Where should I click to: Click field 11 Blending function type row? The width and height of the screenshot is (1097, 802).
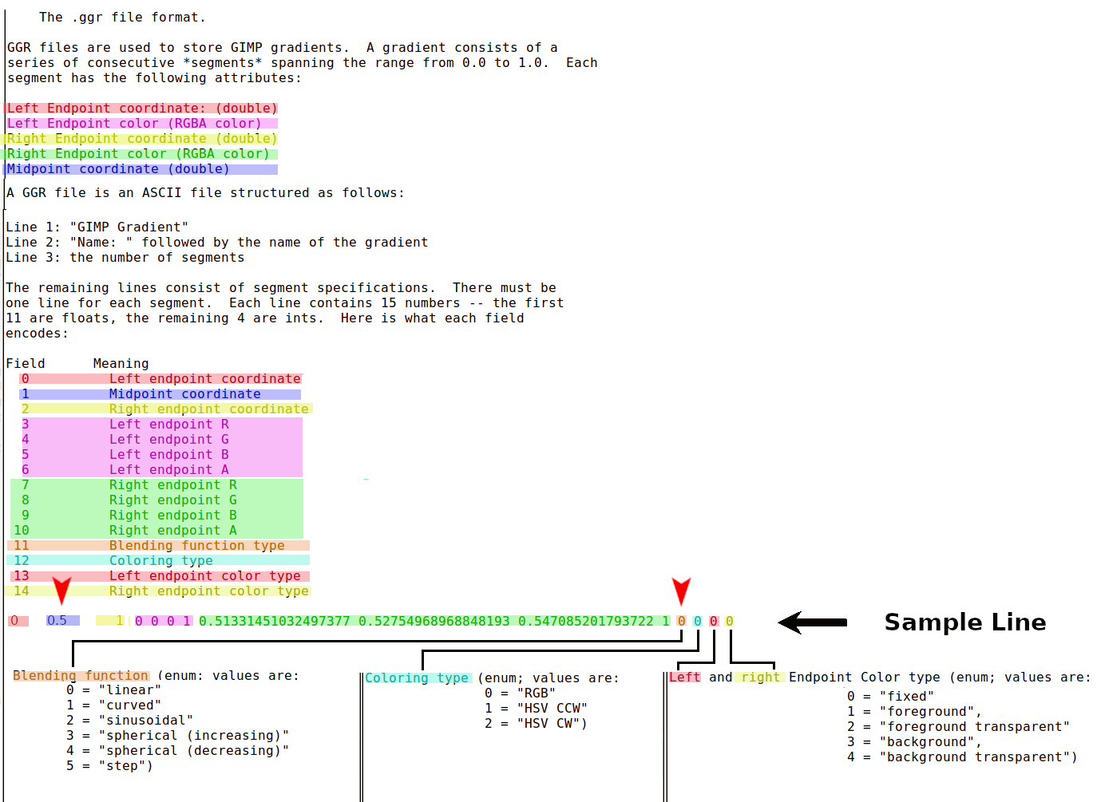(x=158, y=546)
